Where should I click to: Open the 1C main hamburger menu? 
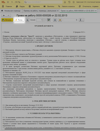(8, 2)
